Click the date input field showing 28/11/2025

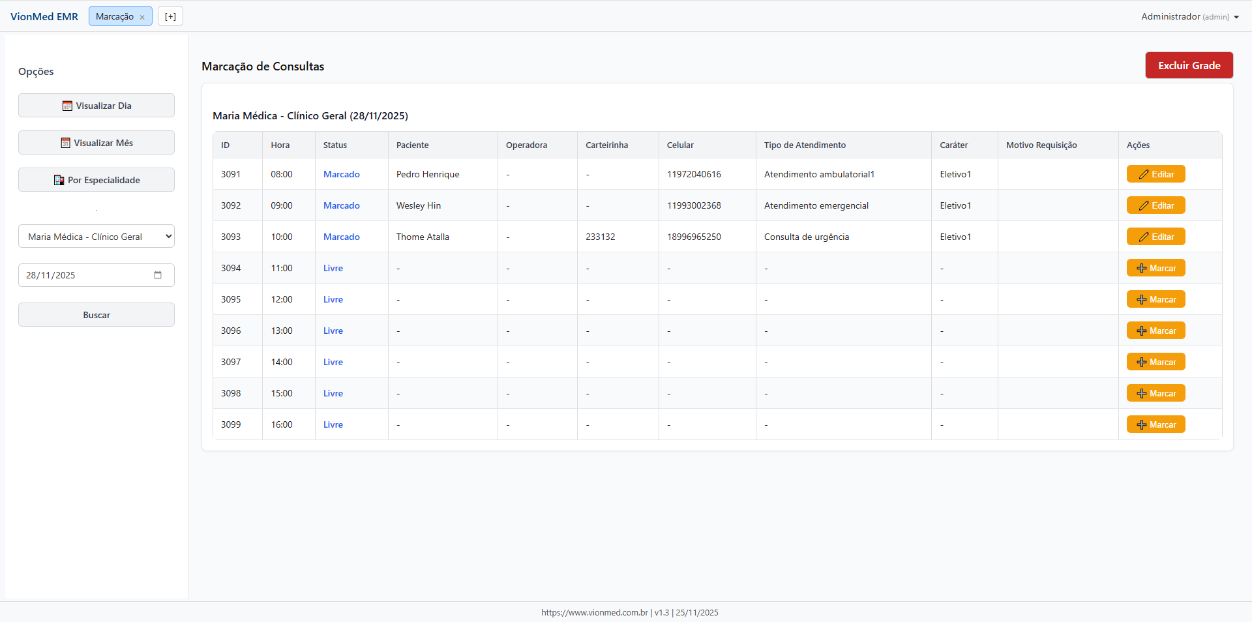[x=85, y=275]
